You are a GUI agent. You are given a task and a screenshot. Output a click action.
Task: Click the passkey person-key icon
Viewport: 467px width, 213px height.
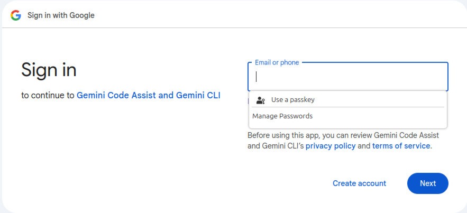coord(261,100)
